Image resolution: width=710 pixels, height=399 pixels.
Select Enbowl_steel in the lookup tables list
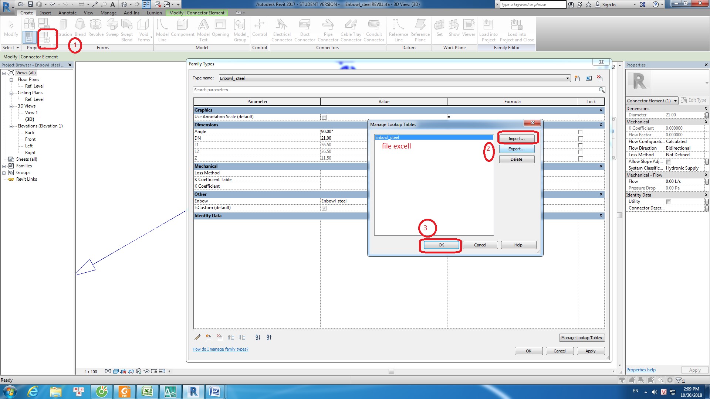coord(407,137)
